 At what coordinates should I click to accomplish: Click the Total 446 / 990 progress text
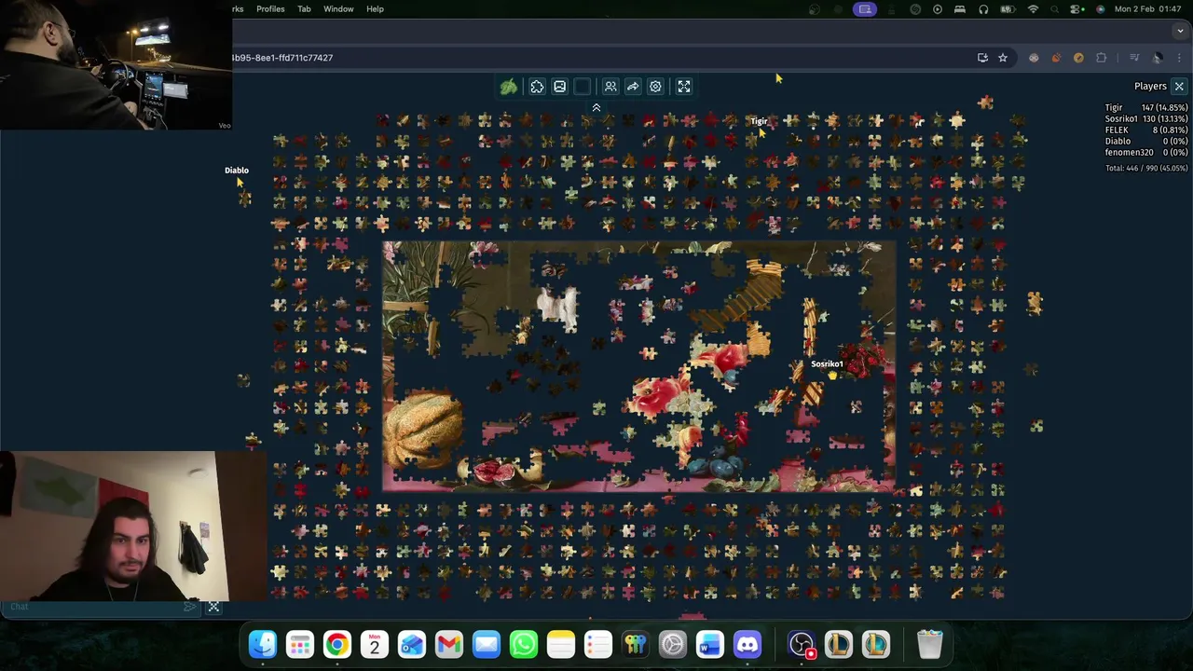(x=1146, y=169)
